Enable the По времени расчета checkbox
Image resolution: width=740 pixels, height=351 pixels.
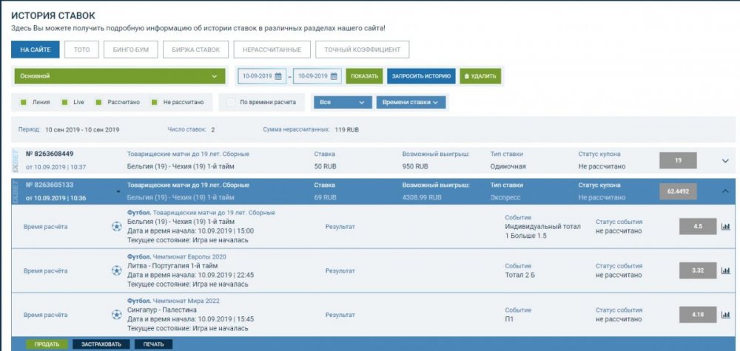pyautogui.click(x=232, y=102)
